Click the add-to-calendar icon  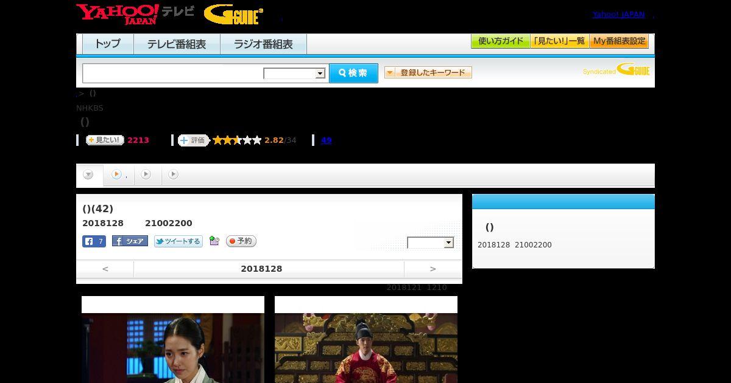(214, 241)
